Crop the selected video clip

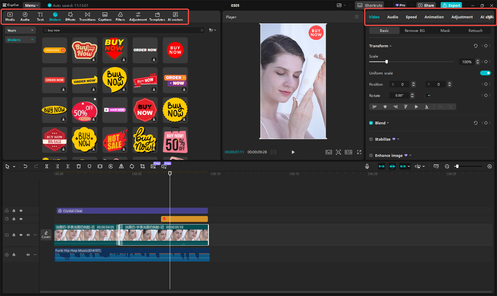(142, 166)
